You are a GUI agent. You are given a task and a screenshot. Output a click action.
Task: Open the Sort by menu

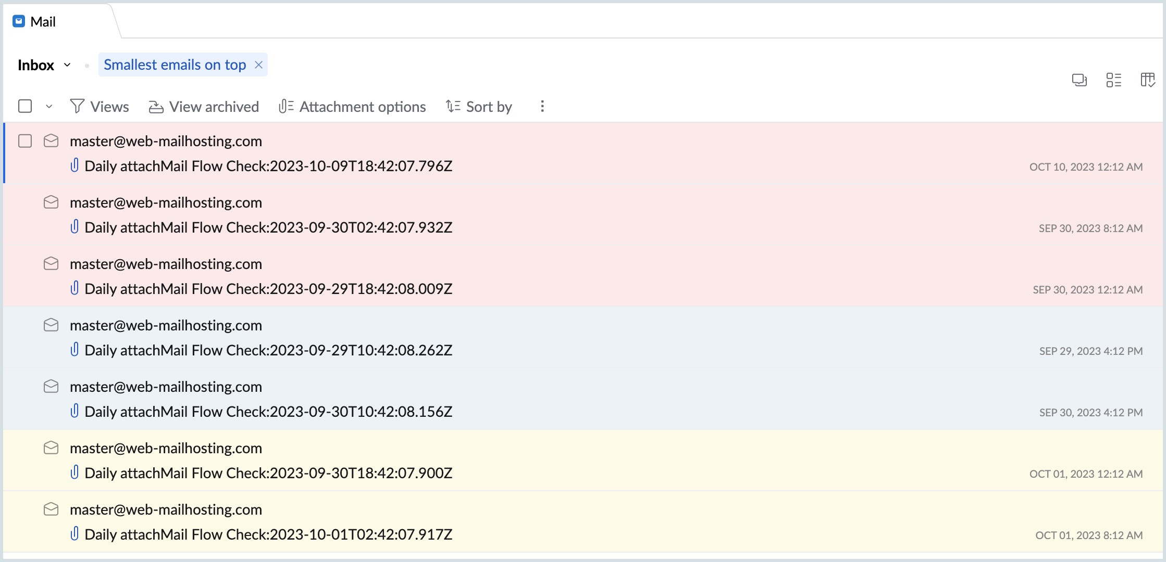[x=479, y=107]
